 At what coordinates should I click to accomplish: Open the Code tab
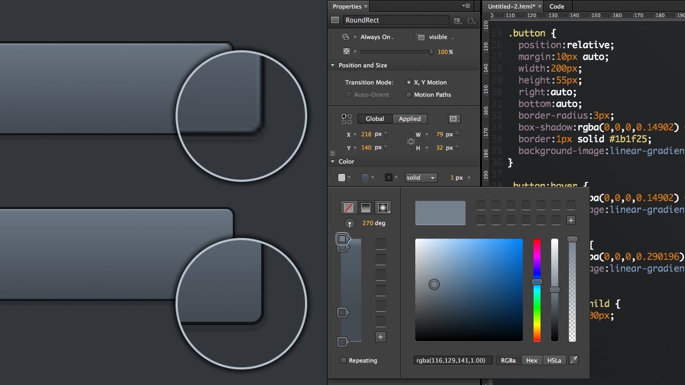coord(557,6)
